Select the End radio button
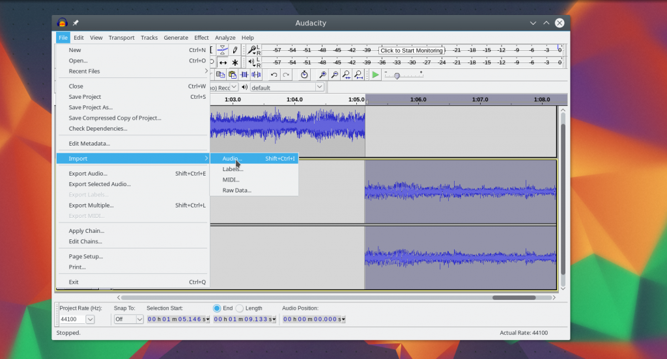The image size is (667, 359). point(217,308)
